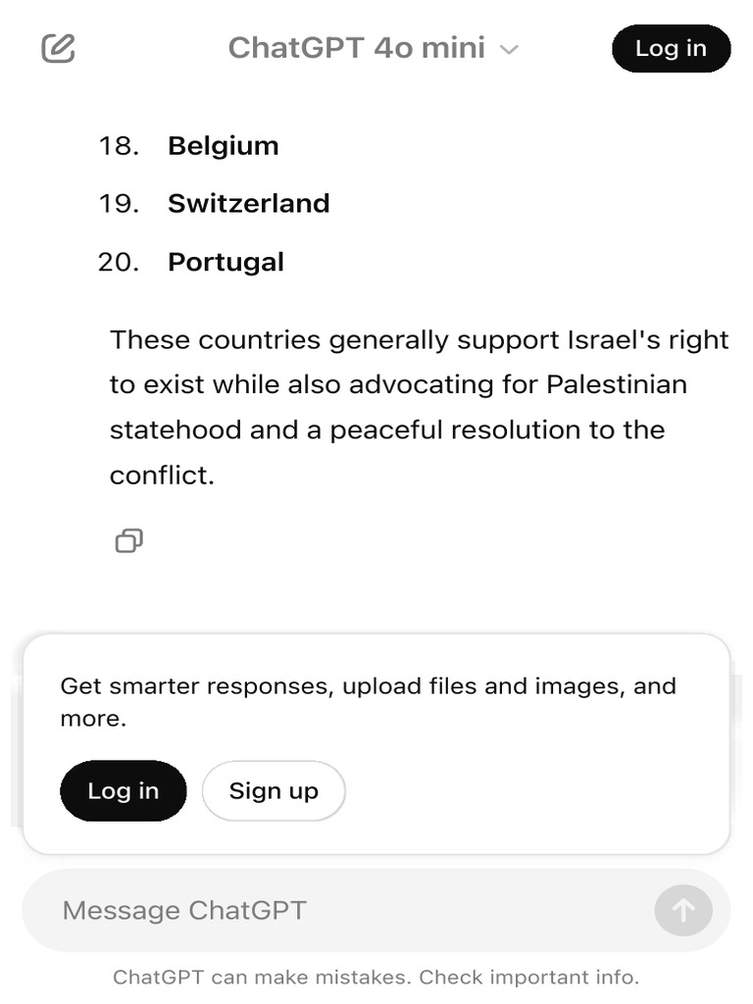The width and height of the screenshot is (753, 1004).
Task: Click the Get smarter responses banner text
Action: pos(369,702)
